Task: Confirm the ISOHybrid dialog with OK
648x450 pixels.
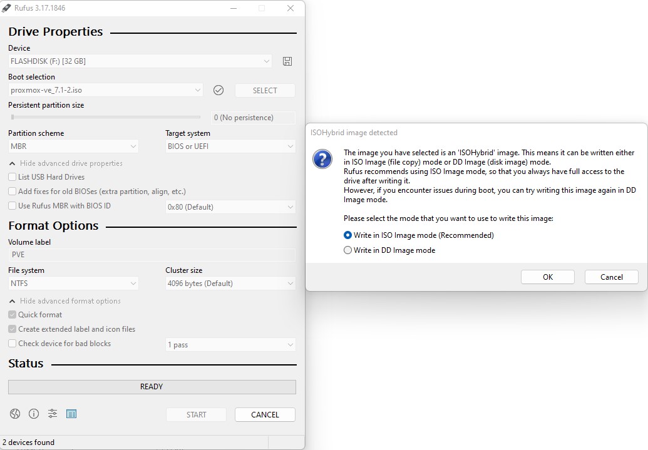Action: [548, 277]
